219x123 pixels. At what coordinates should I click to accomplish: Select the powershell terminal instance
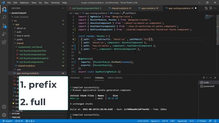209,86
